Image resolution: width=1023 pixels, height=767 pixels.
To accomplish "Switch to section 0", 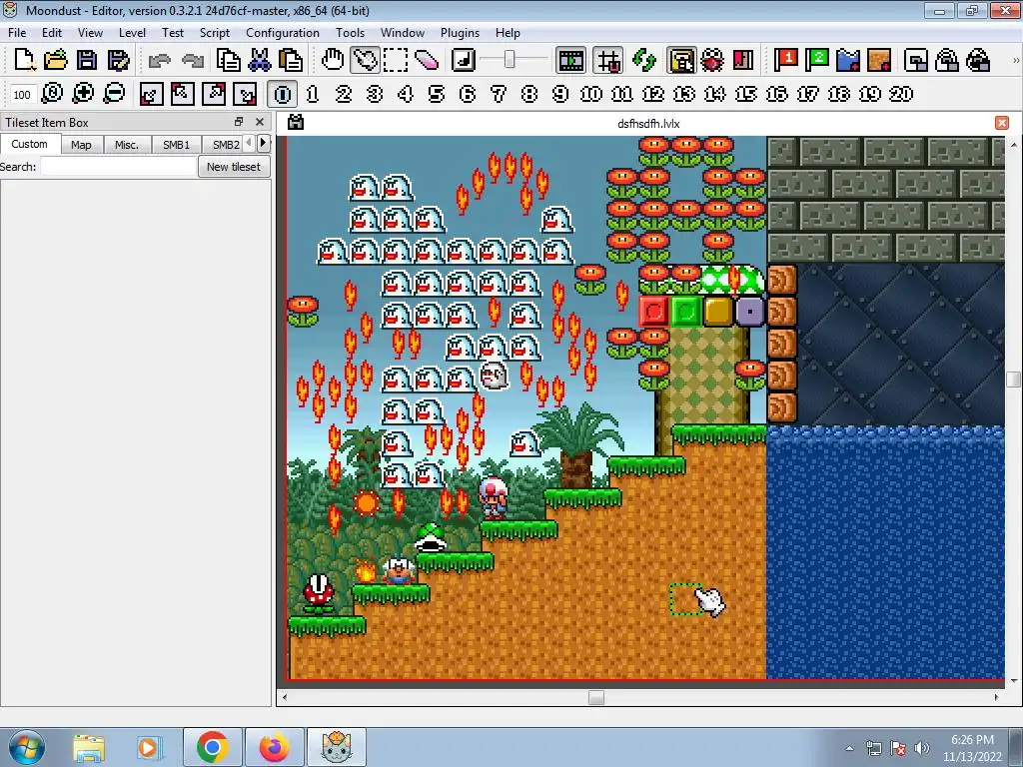I will (283, 94).
